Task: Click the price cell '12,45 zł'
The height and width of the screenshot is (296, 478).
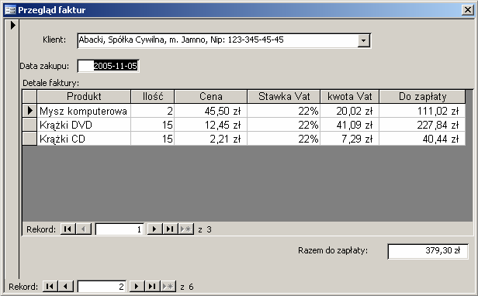Action: click(210, 125)
